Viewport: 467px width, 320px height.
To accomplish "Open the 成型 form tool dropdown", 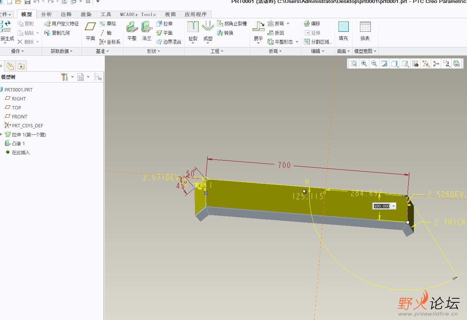I will point(208,43).
